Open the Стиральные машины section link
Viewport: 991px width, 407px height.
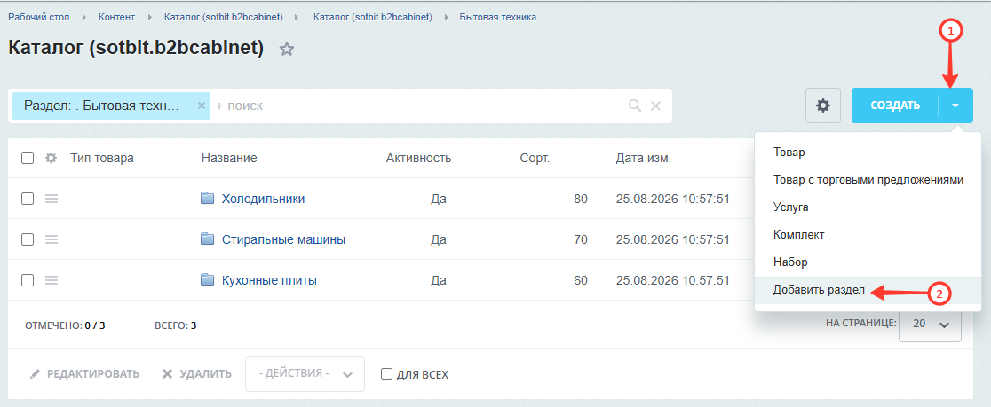point(283,239)
